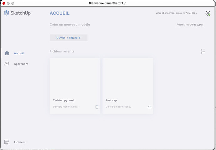This screenshot has height=150, width=216.
Task: Switch recent files to list view
Action: click(x=203, y=51)
